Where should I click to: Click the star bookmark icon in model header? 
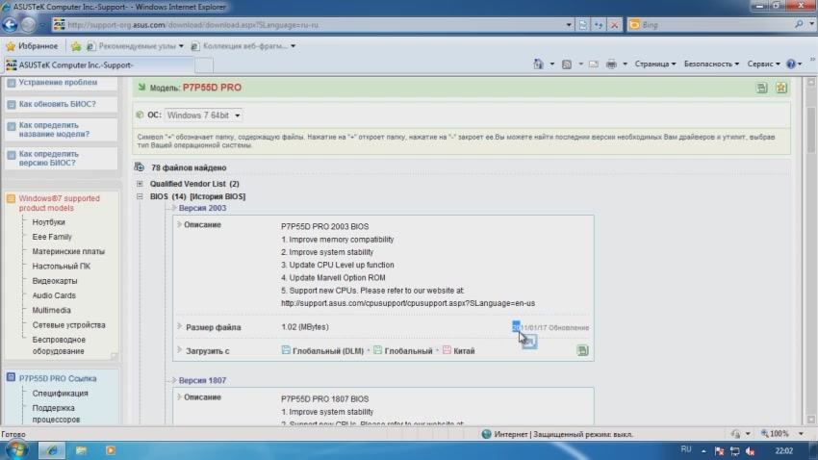(x=781, y=88)
